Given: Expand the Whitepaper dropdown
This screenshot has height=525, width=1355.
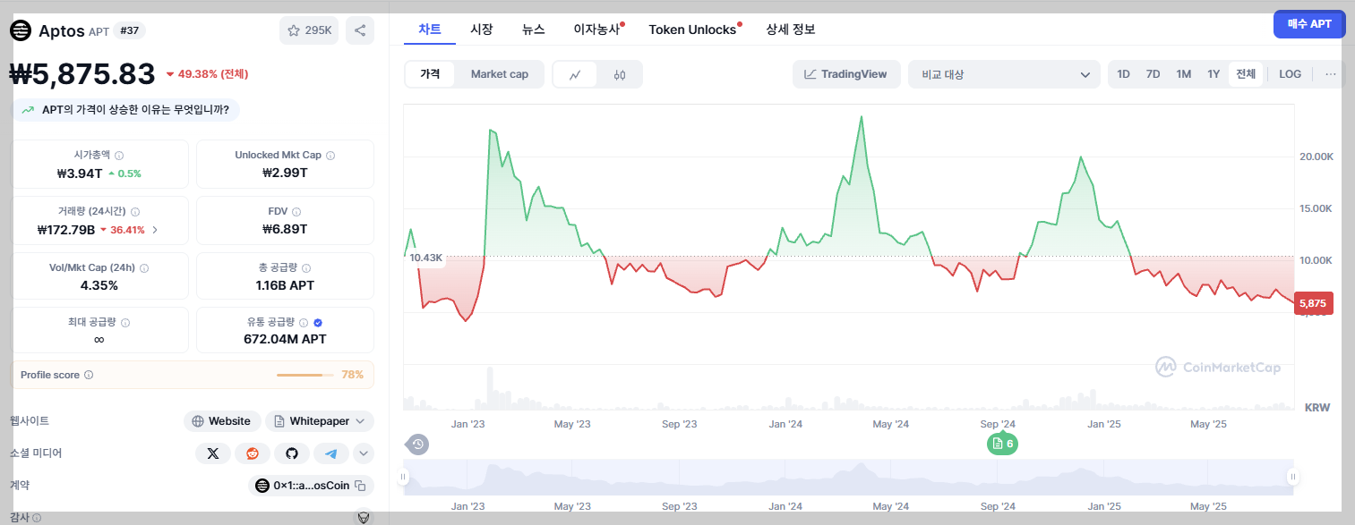Looking at the screenshot, I should pos(320,421).
